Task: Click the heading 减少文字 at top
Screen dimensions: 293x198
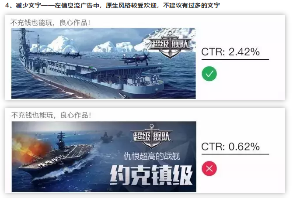Action: click(x=28, y=5)
